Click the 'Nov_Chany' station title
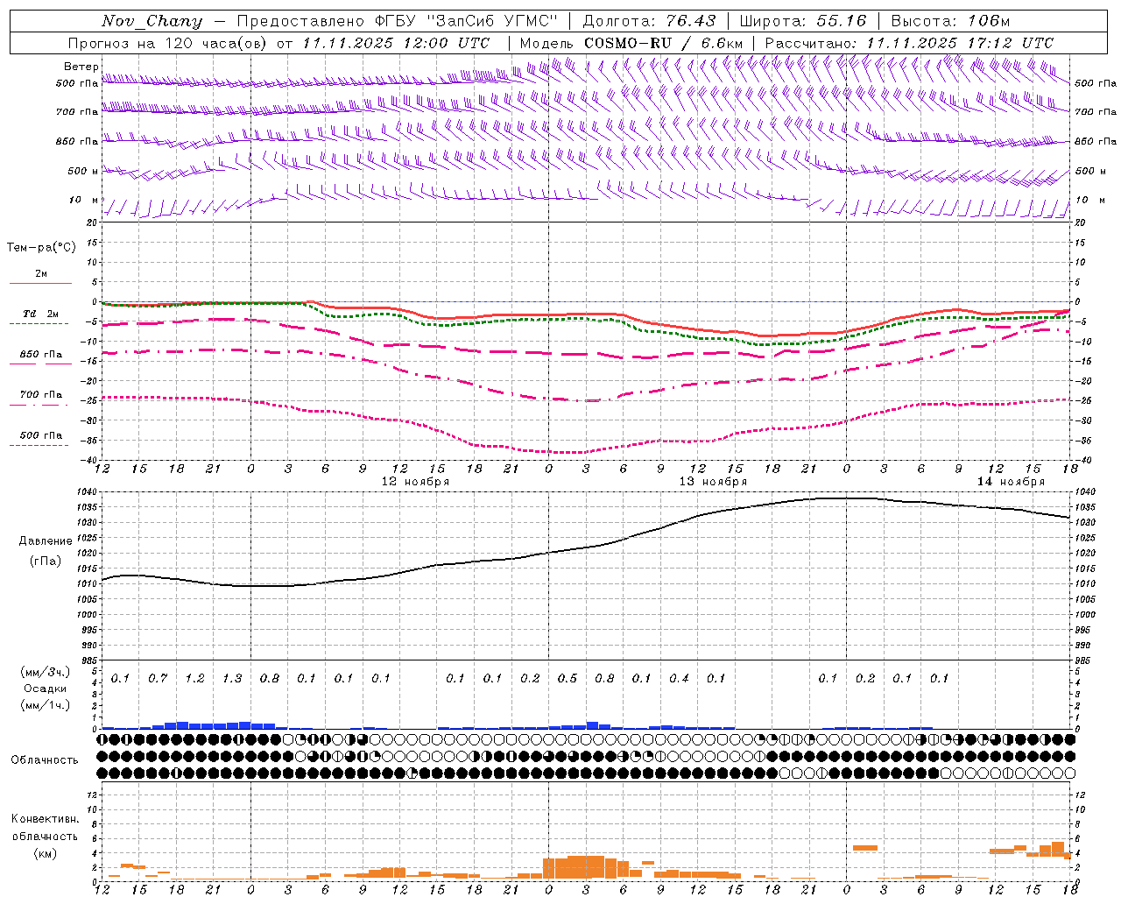1121x897 pixels. tap(152, 21)
